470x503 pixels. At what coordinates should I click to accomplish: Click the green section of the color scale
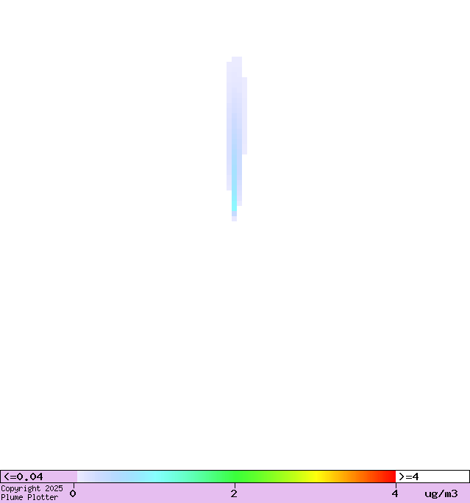[236, 477]
